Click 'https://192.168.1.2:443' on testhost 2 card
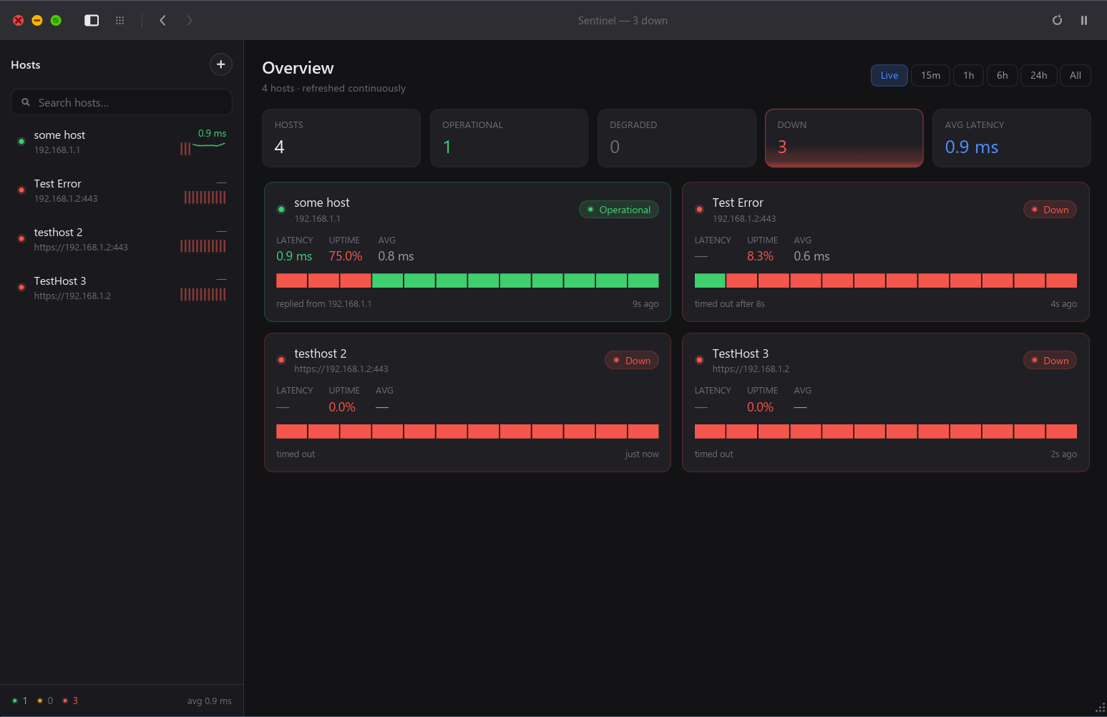 point(341,369)
